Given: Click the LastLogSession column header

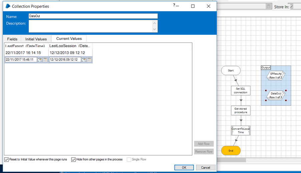Looking at the screenshot, I should pyautogui.click(x=70, y=46).
